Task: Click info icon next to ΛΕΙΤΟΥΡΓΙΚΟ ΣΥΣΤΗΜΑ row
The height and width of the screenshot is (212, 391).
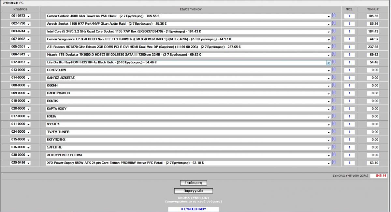Action: tap(334, 154)
